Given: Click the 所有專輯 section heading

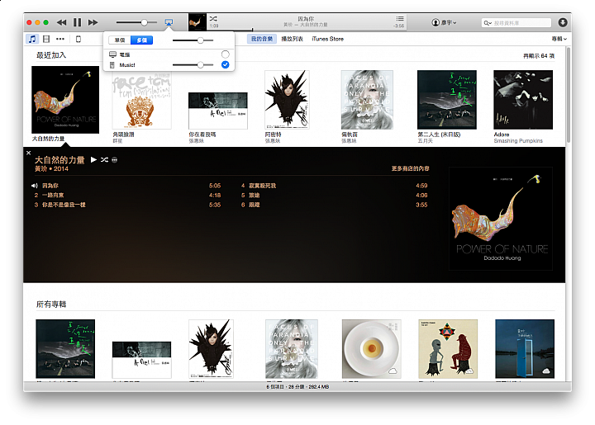Looking at the screenshot, I should (x=51, y=305).
